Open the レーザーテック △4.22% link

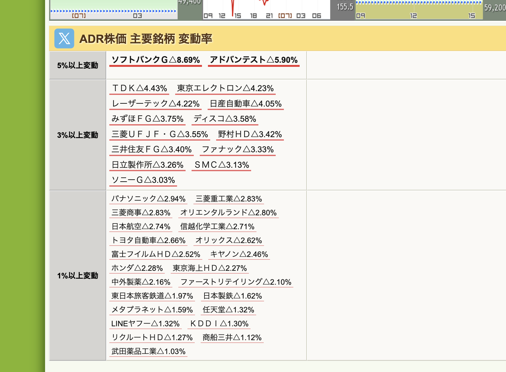tap(156, 104)
